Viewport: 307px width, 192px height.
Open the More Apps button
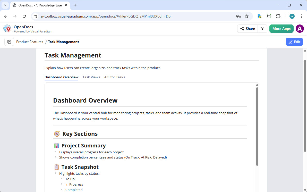(281, 29)
